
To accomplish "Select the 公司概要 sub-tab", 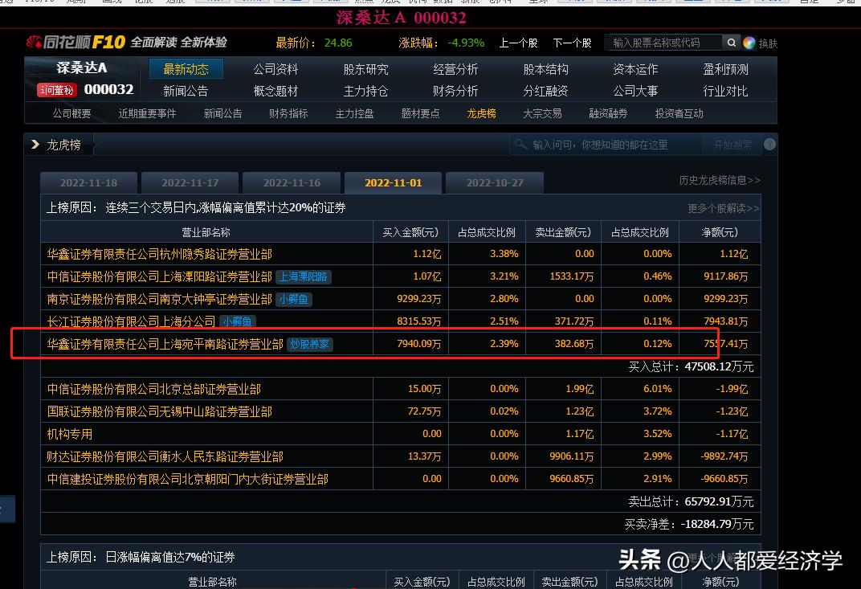I will [x=72, y=114].
